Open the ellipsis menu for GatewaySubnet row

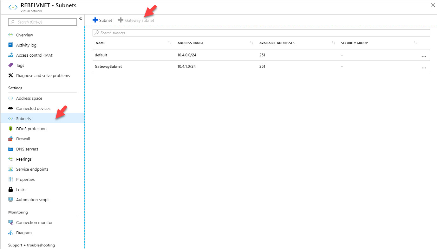coord(424,68)
